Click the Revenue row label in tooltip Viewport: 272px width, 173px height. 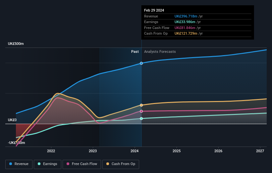click(151, 16)
